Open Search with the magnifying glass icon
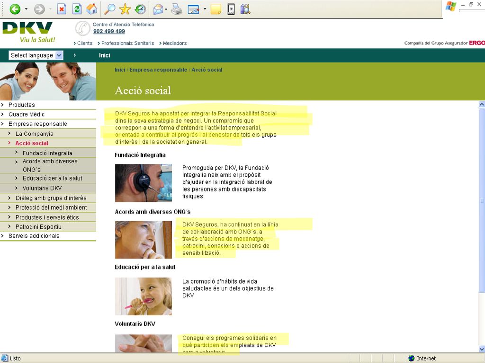This screenshot has width=485, height=363. pyautogui.click(x=109, y=9)
